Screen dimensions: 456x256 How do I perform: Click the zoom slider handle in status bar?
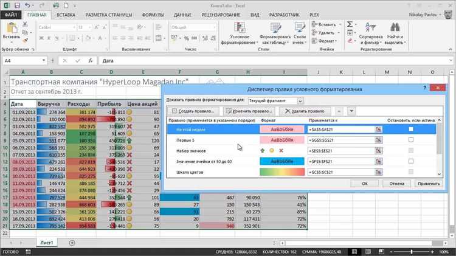click(412, 252)
